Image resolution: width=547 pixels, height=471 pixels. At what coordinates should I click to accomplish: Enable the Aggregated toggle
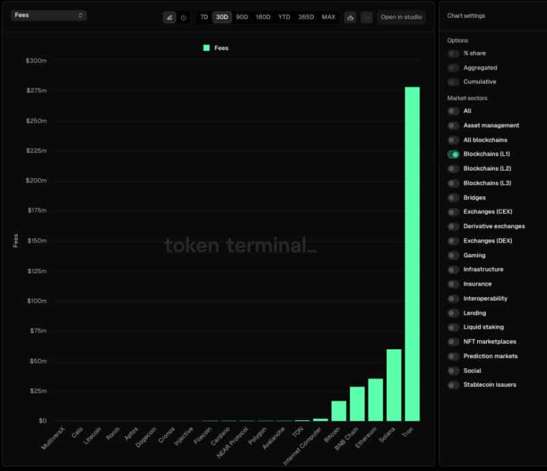pos(453,68)
